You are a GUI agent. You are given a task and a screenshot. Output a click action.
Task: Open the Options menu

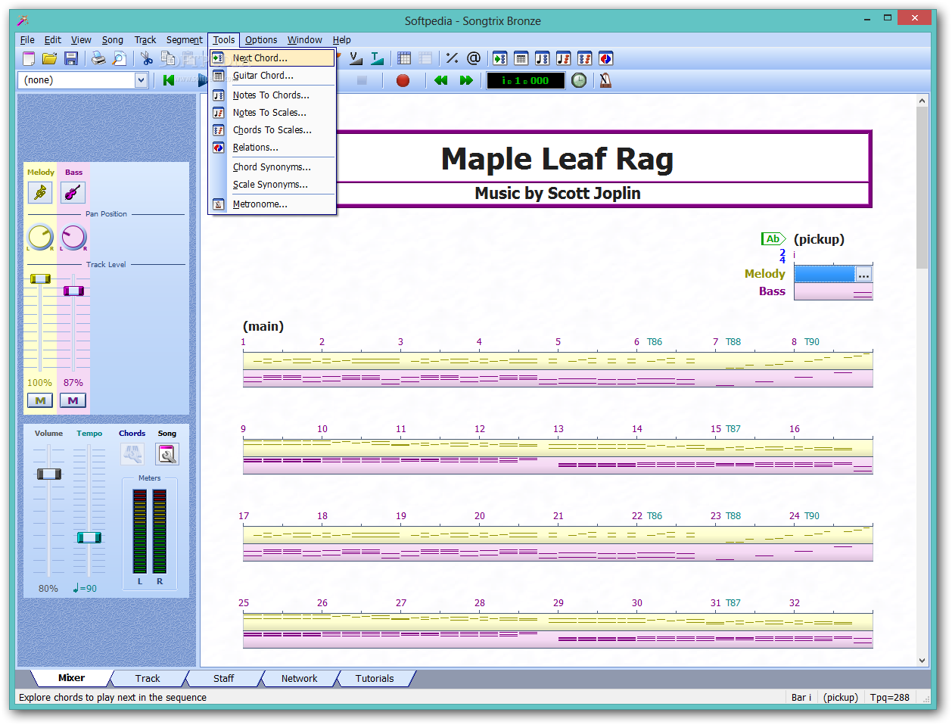coord(261,40)
